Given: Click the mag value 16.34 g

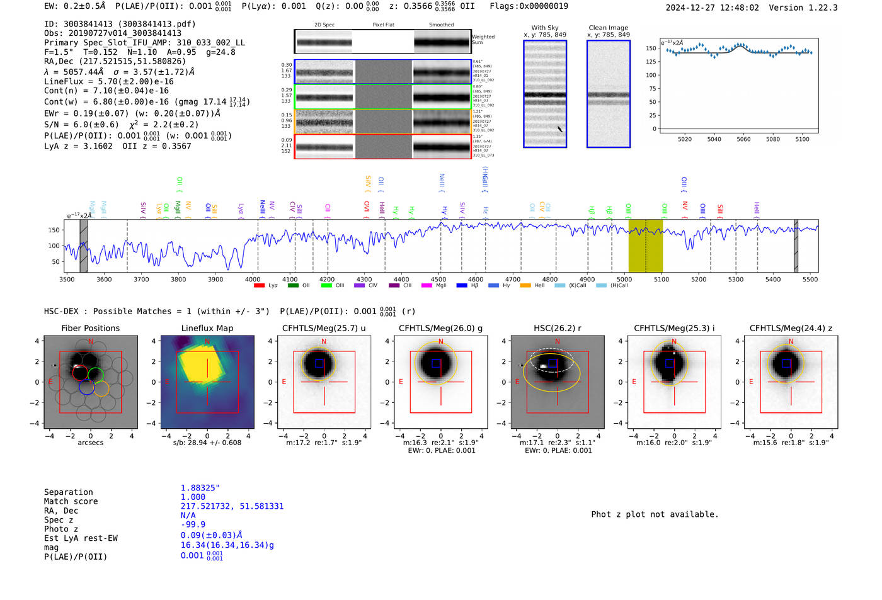Looking at the screenshot, I should [x=227, y=545].
